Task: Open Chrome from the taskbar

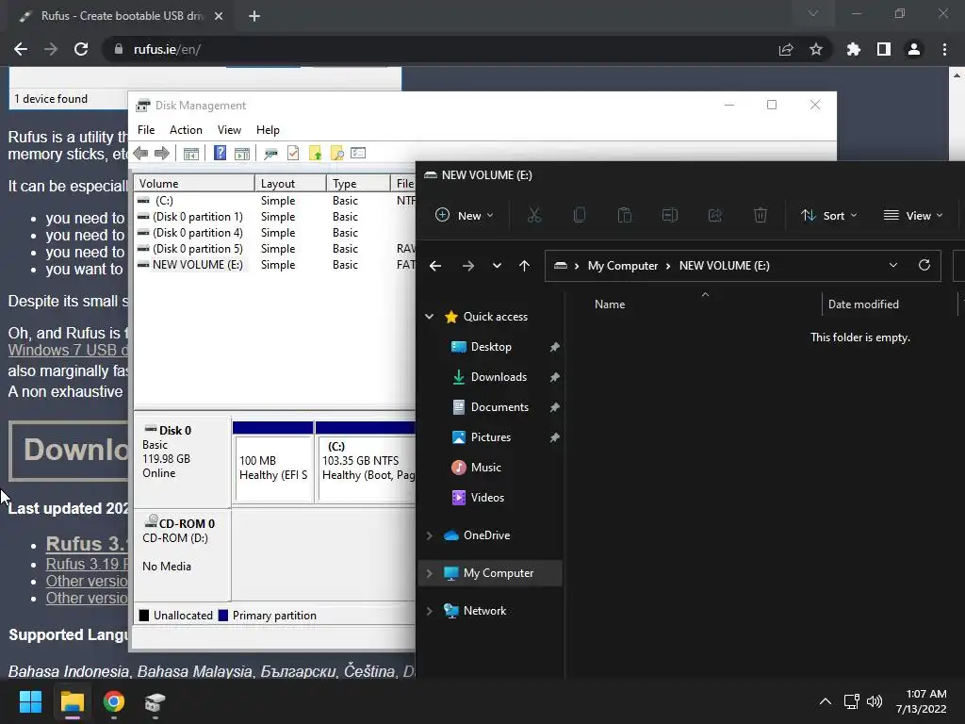Action: point(114,701)
